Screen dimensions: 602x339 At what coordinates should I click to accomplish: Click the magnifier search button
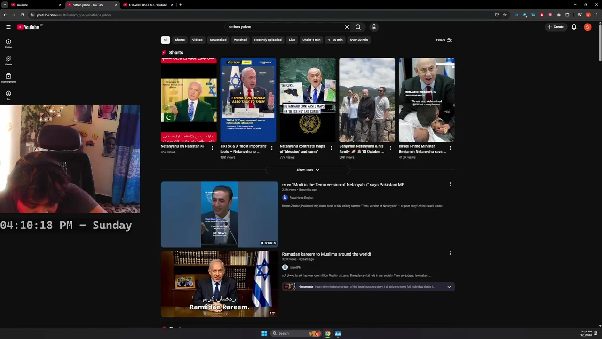358,27
